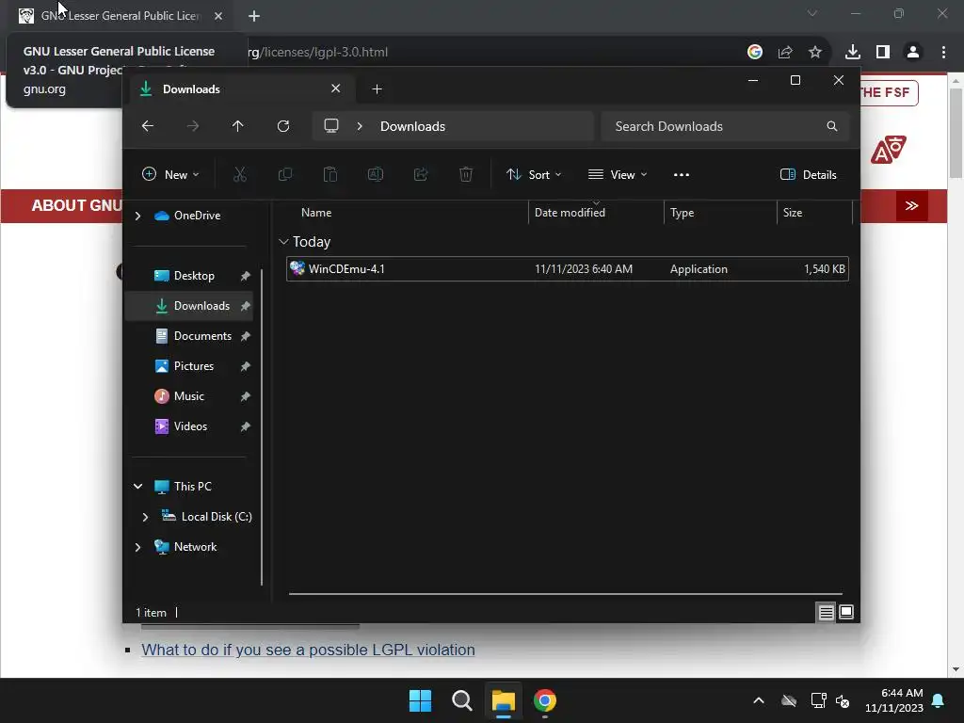The width and height of the screenshot is (964, 723).
Task: Unpin Documents pin icon in sidebar
Action: pyautogui.click(x=246, y=336)
